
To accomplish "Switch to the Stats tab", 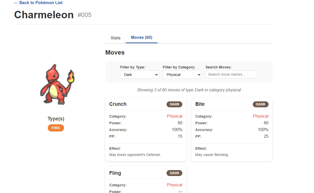I will [x=115, y=38].
